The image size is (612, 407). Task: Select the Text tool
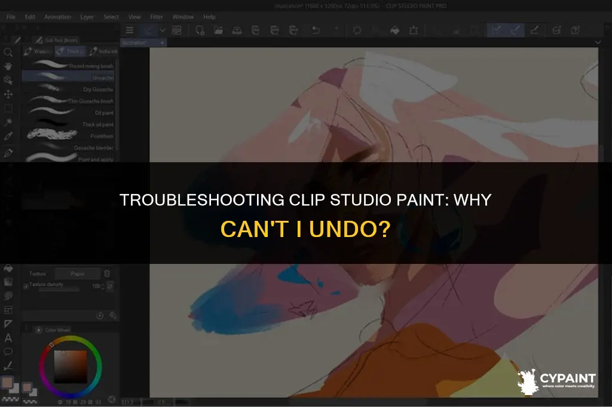tap(8, 338)
